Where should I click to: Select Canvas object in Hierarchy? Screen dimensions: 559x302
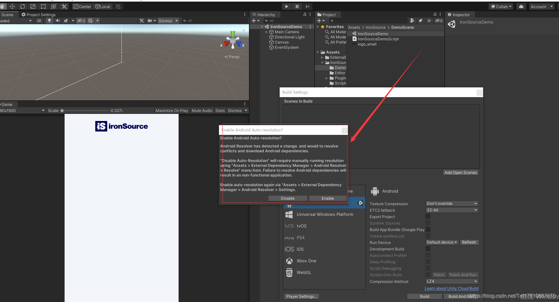282,42
